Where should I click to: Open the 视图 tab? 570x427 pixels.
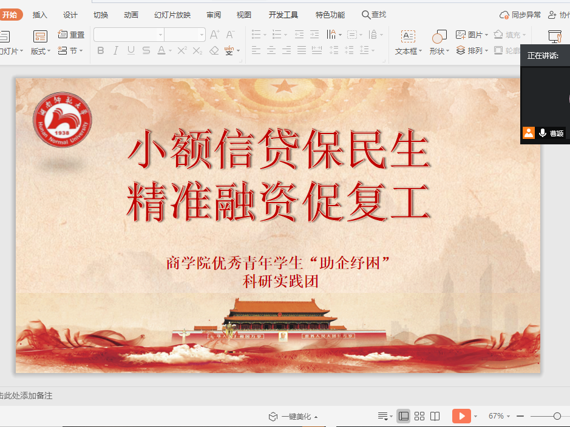[x=244, y=15]
